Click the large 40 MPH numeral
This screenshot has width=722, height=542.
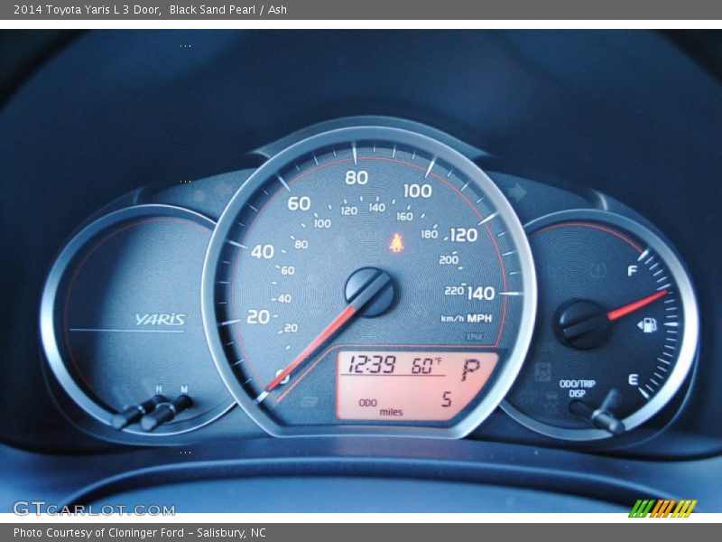click(x=263, y=251)
